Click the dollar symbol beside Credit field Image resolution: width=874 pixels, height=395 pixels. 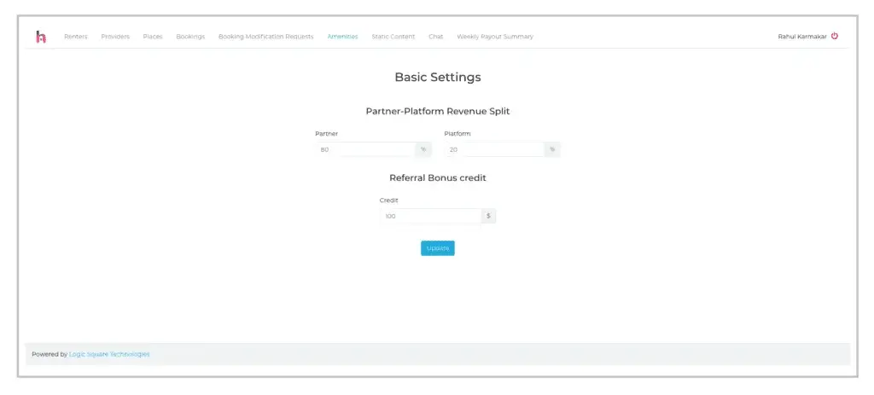click(488, 217)
